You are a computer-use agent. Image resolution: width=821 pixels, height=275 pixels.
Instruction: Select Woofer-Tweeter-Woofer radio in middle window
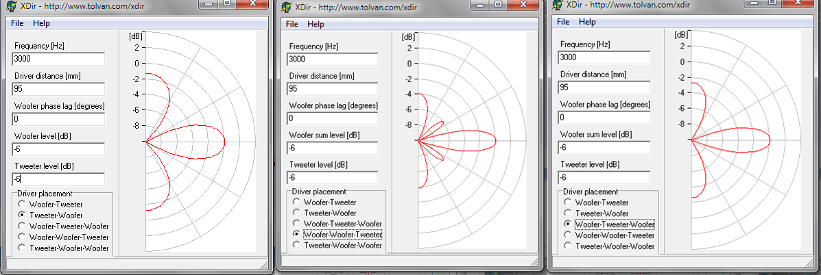296,223
